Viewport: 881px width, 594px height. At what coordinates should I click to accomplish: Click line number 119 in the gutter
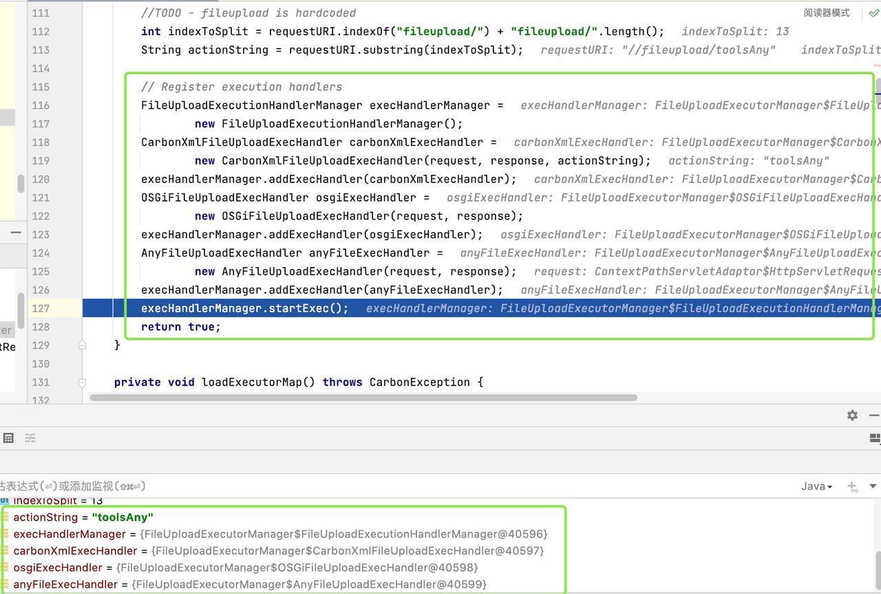click(41, 160)
